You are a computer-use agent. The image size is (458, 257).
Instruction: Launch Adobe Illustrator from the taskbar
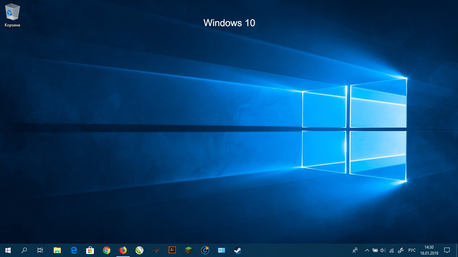tap(172, 250)
